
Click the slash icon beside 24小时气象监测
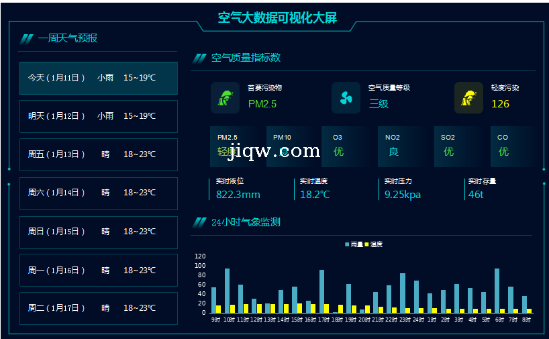pyautogui.click(x=199, y=222)
